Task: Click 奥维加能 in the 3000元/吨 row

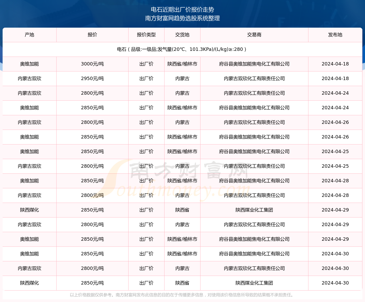Action: pos(29,64)
